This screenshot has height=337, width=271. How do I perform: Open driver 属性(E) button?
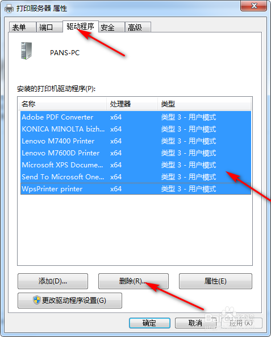point(215,281)
